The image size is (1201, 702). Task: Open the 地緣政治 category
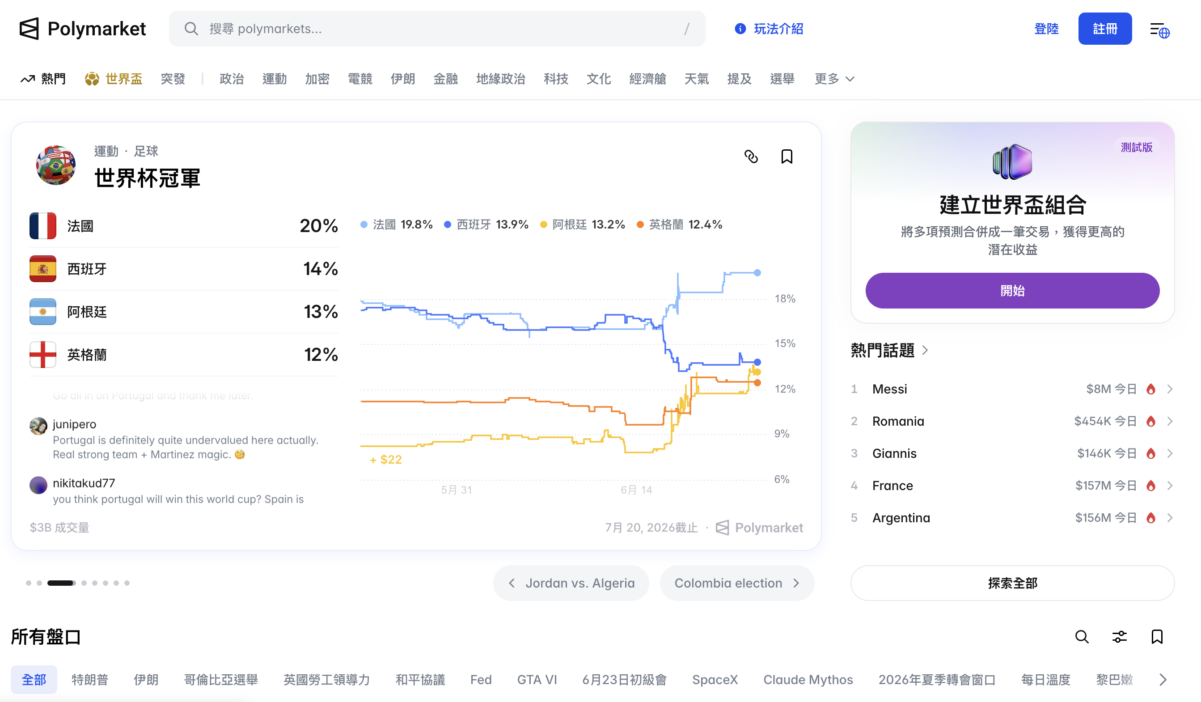500,79
